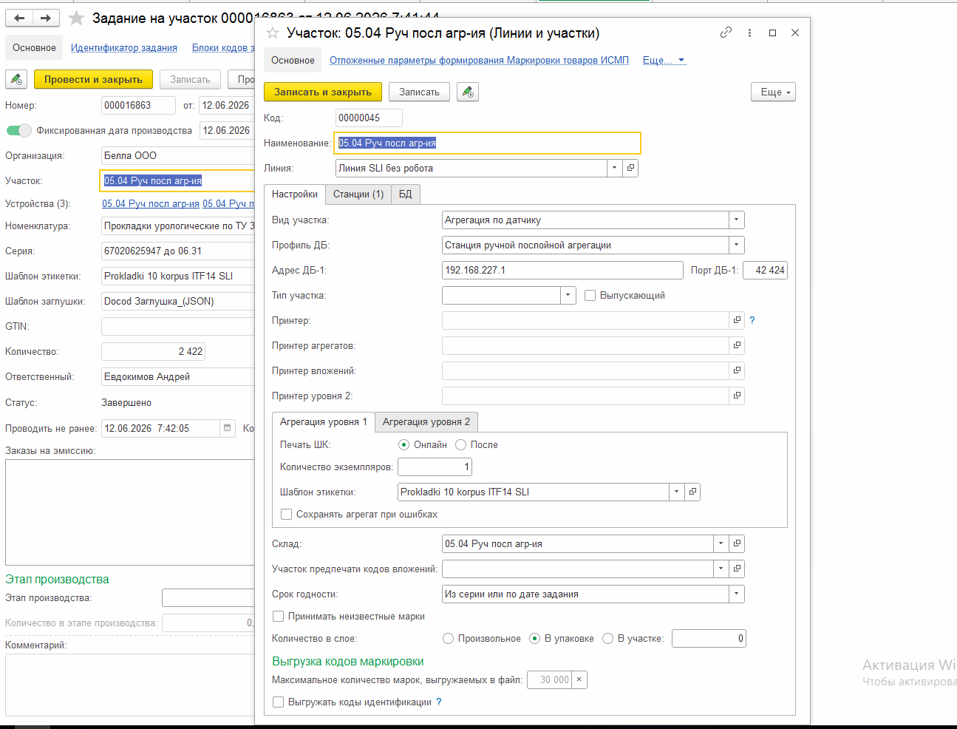Select the Онлайн print option
The width and height of the screenshot is (957, 729).
[403, 444]
